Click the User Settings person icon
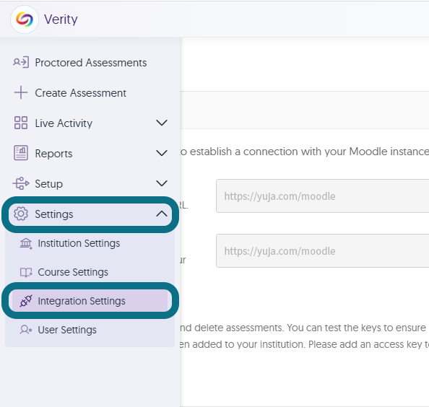Image resolution: width=429 pixels, height=407 pixels. (26, 330)
